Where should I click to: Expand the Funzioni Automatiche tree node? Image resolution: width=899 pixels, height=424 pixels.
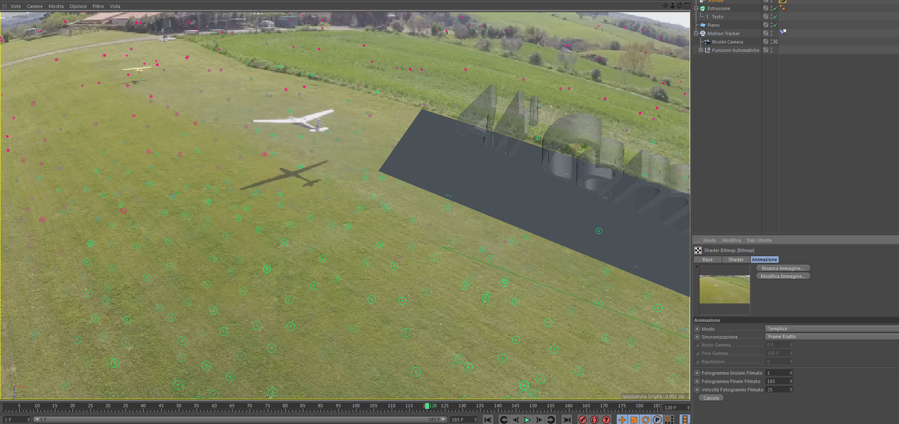(700, 50)
